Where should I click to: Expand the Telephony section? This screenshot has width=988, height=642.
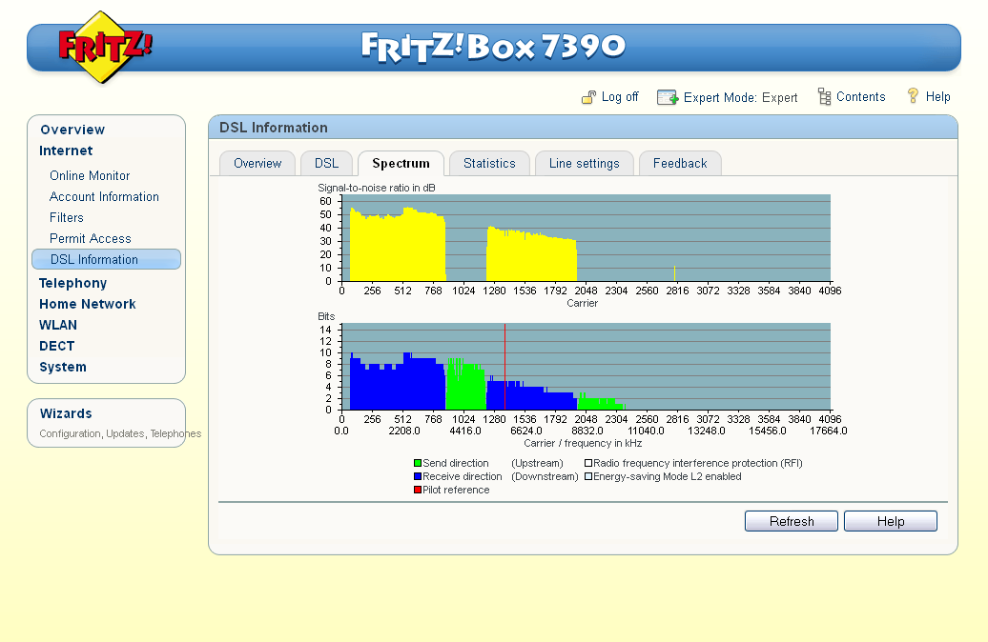tap(72, 283)
